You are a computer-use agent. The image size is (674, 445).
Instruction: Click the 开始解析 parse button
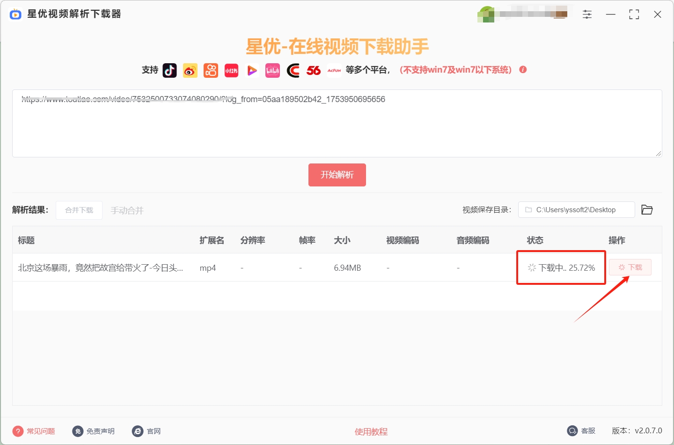[x=337, y=175]
